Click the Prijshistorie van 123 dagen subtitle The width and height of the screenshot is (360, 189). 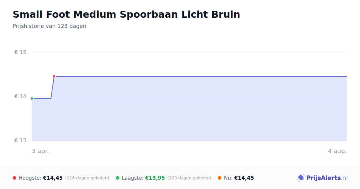(x=49, y=26)
